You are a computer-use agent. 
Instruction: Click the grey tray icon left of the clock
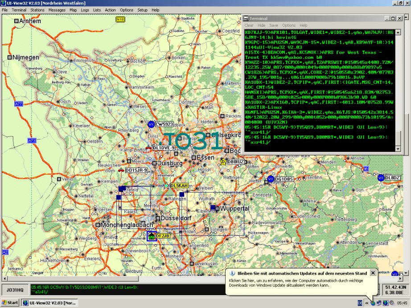click(391, 303)
